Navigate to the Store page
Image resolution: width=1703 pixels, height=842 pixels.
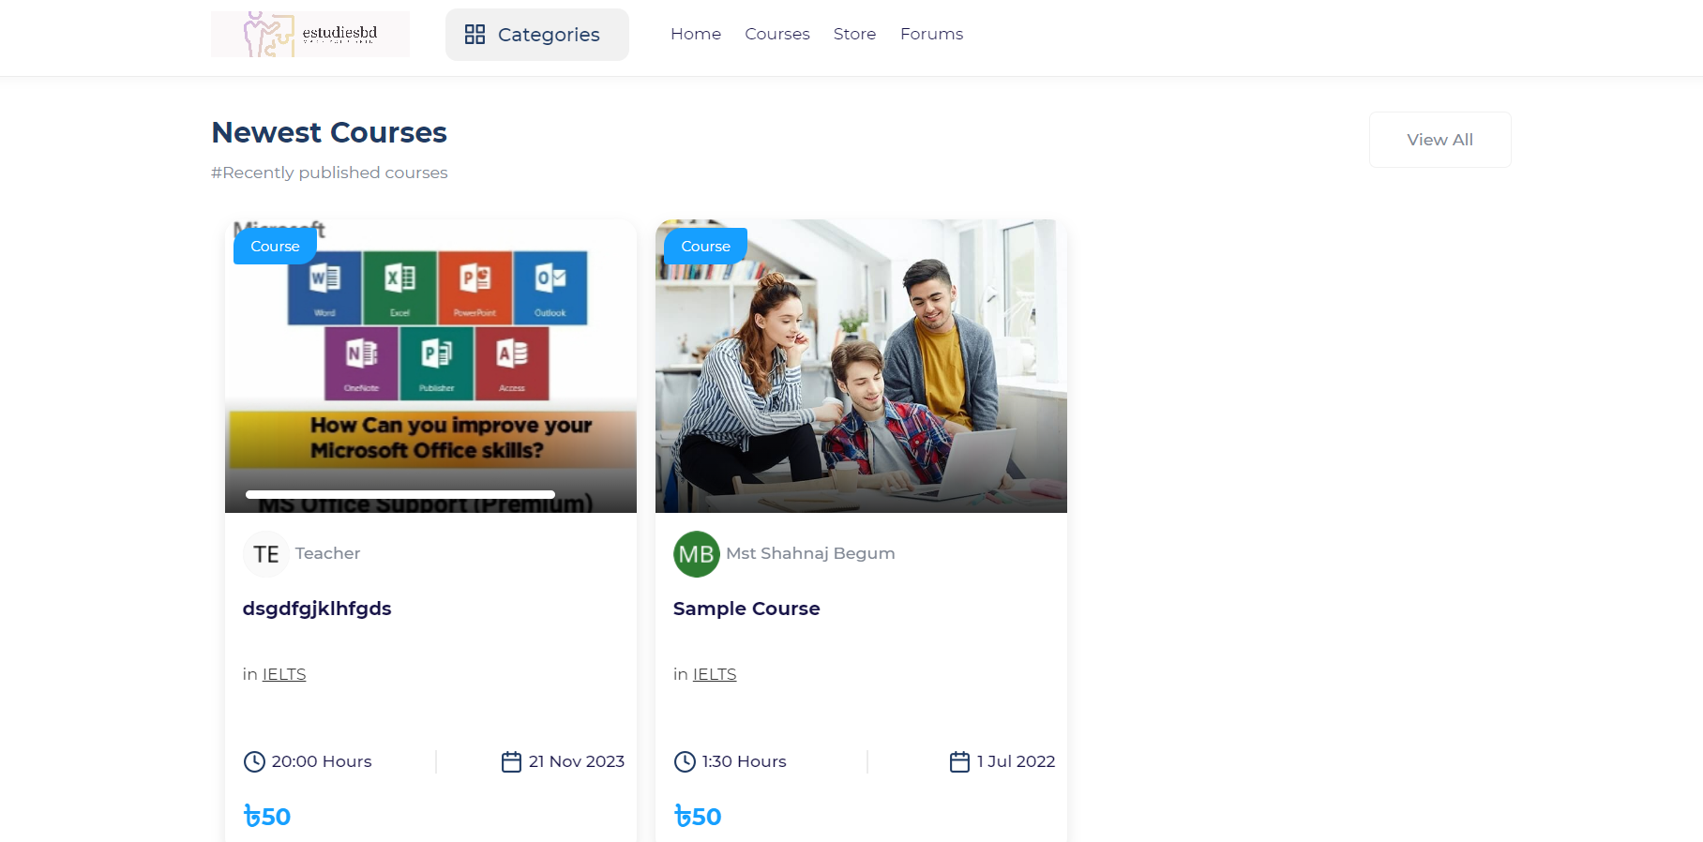pyautogui.click(x=854, y=34)
